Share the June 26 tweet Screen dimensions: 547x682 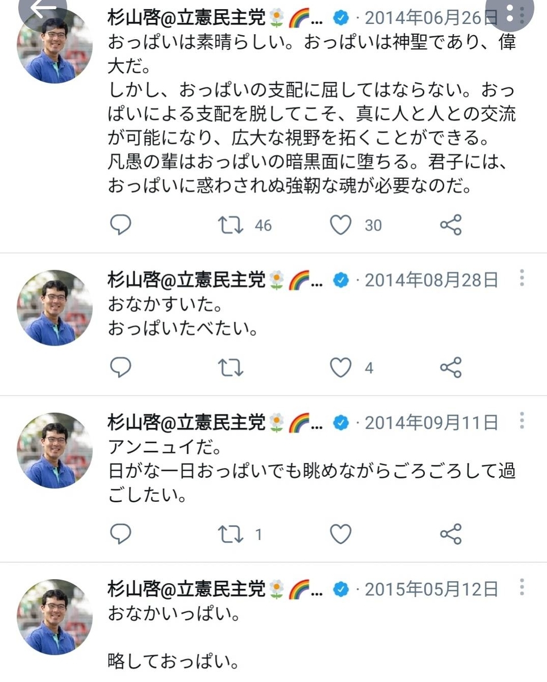tap(450, 225)
